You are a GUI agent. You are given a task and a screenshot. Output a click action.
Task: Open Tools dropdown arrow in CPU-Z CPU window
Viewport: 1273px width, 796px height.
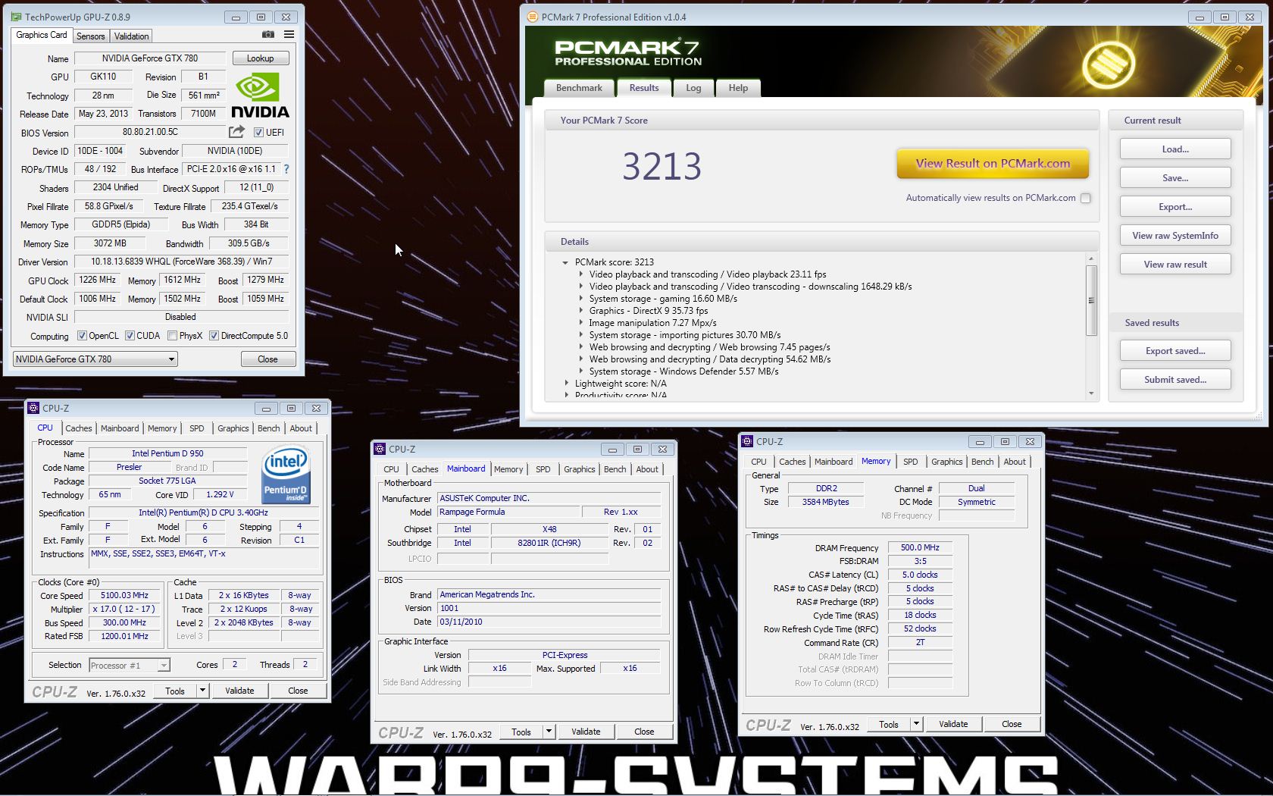(x=202, y=691)
